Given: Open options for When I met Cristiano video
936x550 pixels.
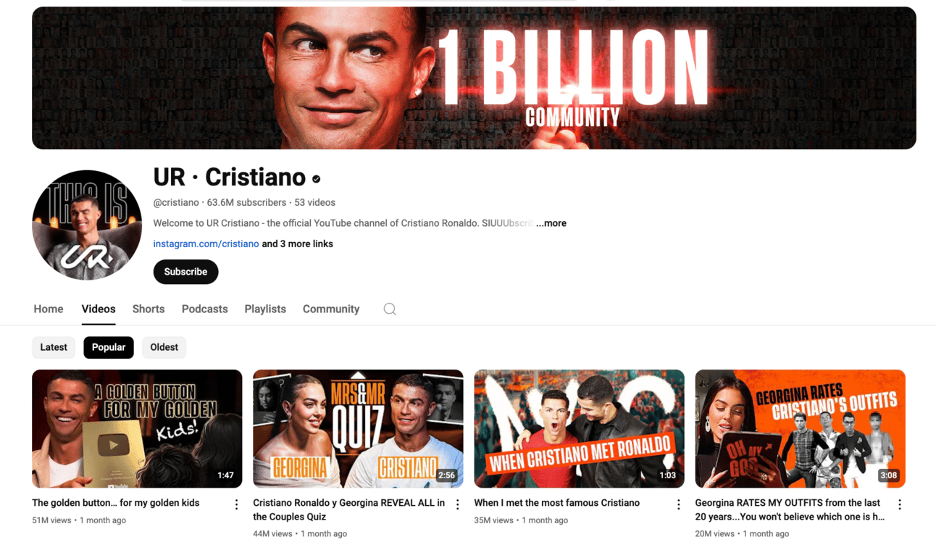Looking at the screenshot, I should pyautogui.click(x=678, y=504).
